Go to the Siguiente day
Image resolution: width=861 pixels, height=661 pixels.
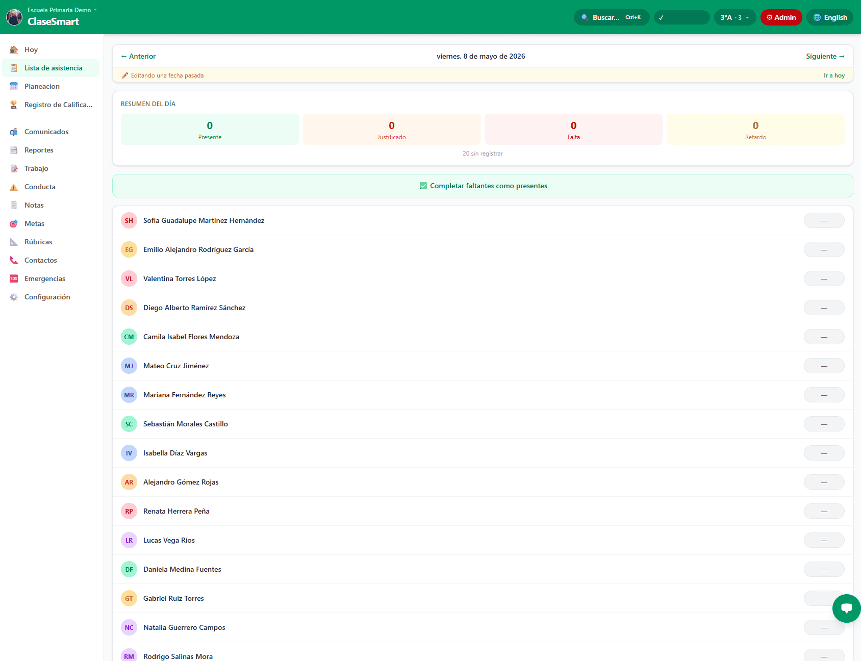pyautogui.click(x=825, y=56)
